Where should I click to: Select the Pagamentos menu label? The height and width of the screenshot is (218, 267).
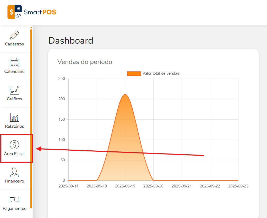14,209
